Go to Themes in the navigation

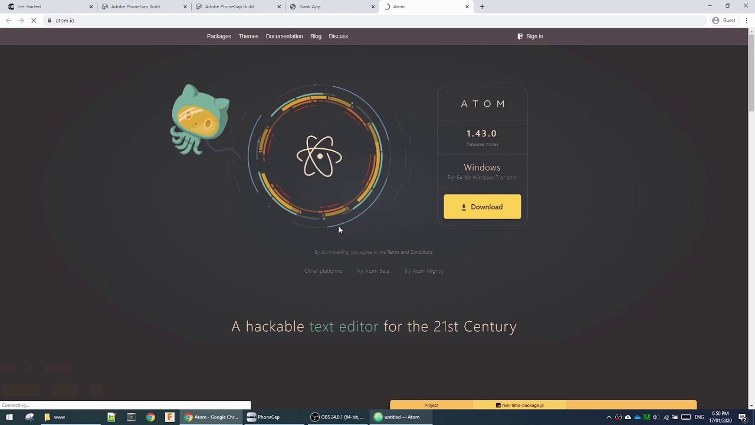pyautogui.click(x=248, y=37)
